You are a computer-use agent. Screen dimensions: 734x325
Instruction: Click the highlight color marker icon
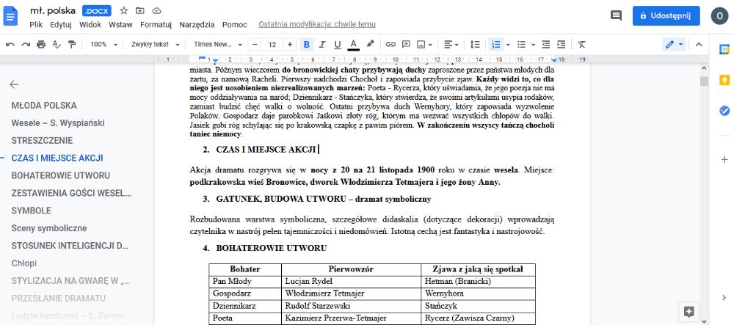tap(370, 45)
